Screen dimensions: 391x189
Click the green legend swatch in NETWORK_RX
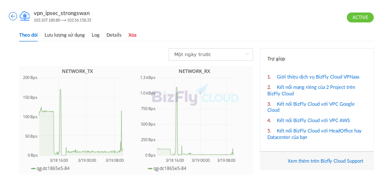tap(150, 169)
